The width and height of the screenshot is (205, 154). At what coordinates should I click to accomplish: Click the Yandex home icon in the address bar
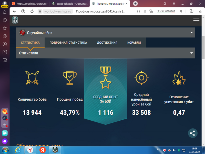(x=23, y=11)
